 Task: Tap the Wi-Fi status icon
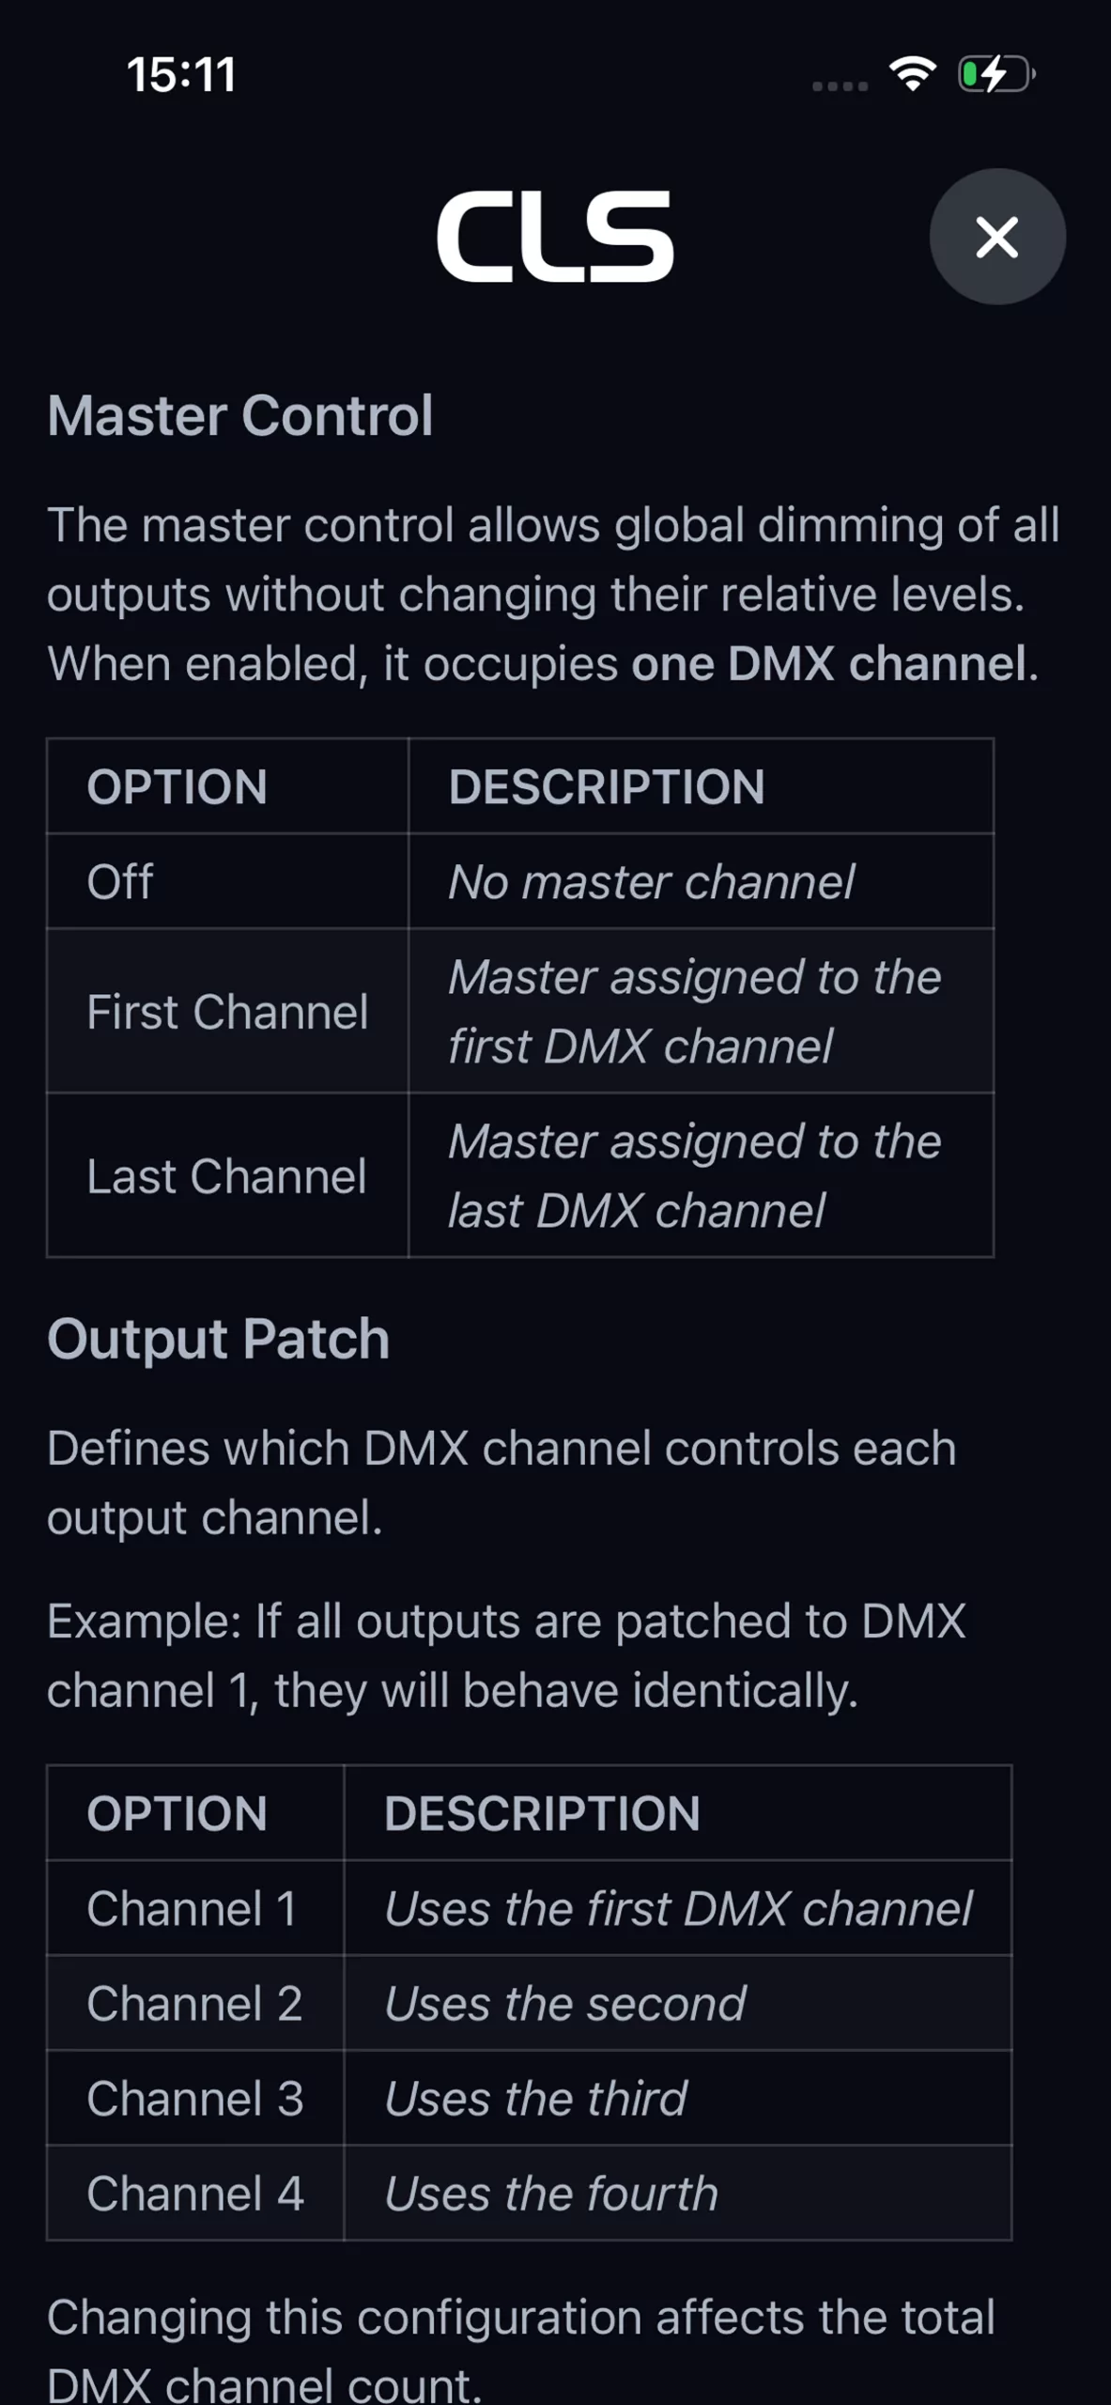913,73
